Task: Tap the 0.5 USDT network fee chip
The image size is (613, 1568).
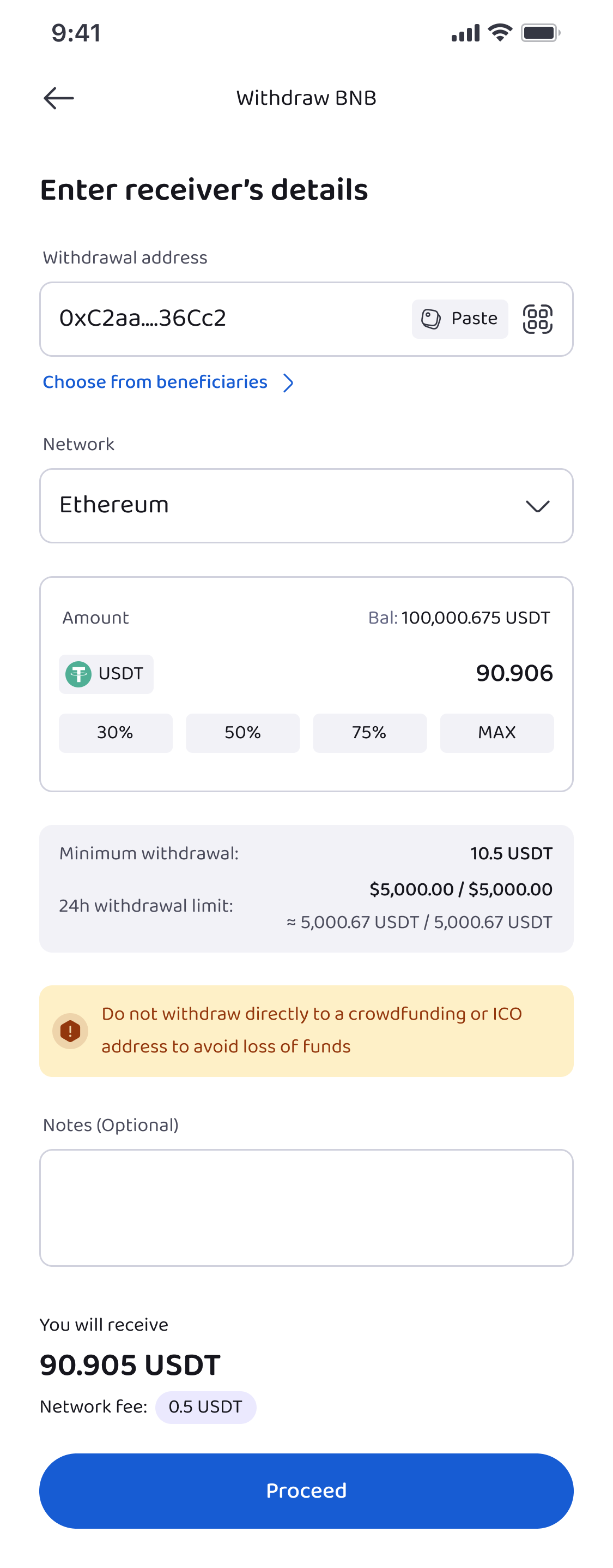Action: pyautogui.click(x=205, y=1407)
